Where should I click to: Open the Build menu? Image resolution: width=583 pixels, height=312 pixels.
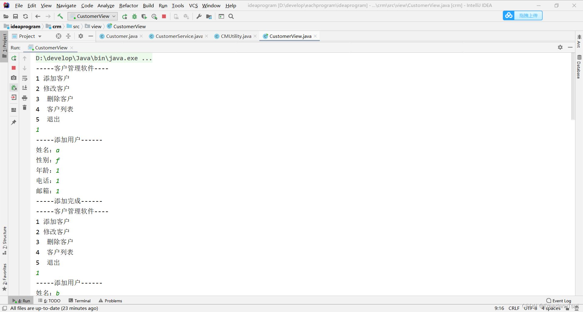[148, 5]
